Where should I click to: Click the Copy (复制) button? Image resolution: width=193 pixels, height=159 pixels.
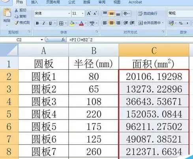(x=20, y=17)
